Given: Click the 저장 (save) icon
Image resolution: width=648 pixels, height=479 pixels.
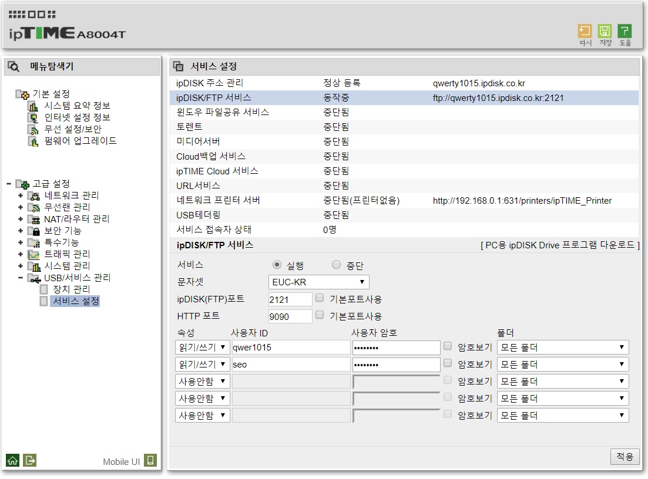Looking at the screenshot, I should (605, 31).
